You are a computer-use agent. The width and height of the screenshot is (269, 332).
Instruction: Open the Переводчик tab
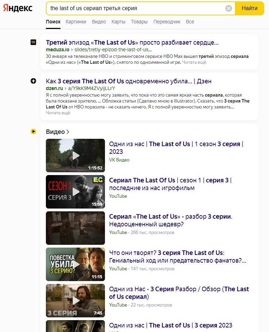[167, 22]
